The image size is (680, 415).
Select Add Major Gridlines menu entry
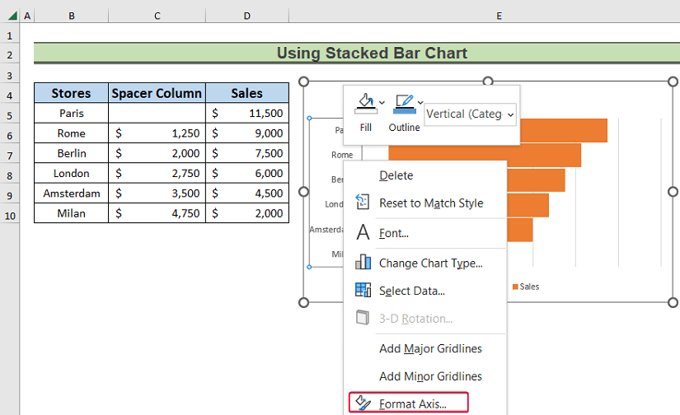click(430, 348)
